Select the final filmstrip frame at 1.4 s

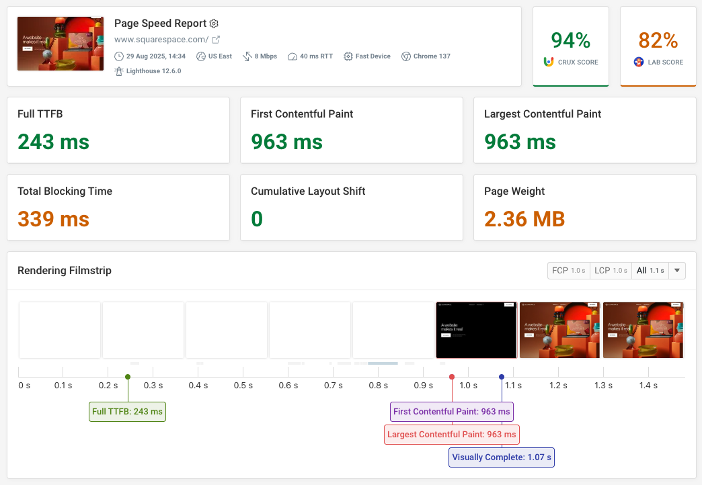(643, 330)
